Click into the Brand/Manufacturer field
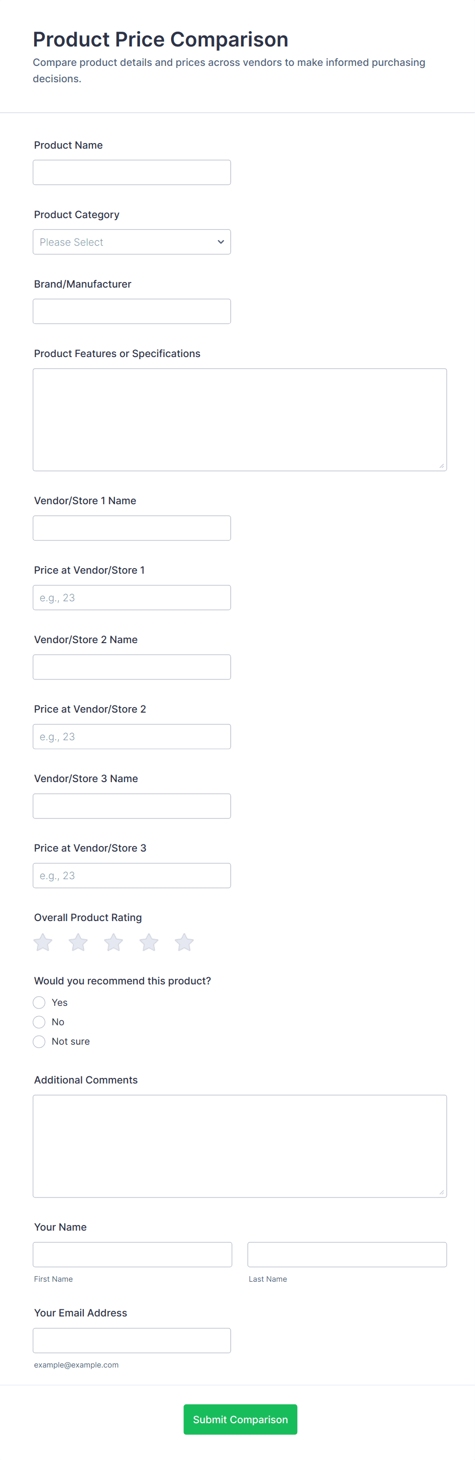 point(131,311)
